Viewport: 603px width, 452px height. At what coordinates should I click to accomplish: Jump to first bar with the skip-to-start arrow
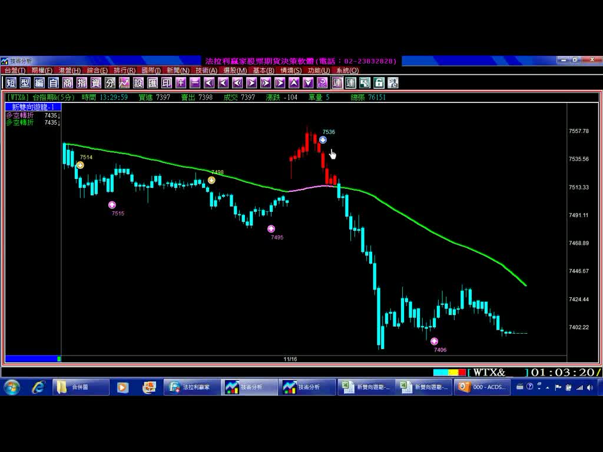pos(209,82)
